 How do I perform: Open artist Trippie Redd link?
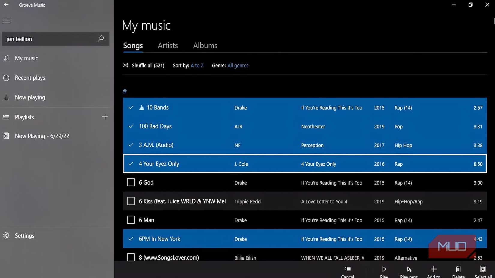[247, 202]
